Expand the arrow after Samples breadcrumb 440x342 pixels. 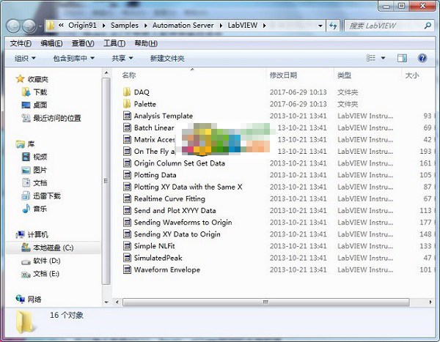coord(145,26)
